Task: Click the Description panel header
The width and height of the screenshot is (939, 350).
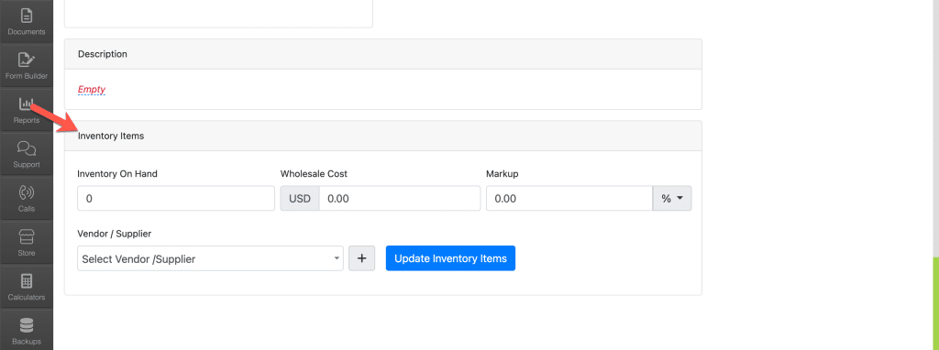Action: 382,54
